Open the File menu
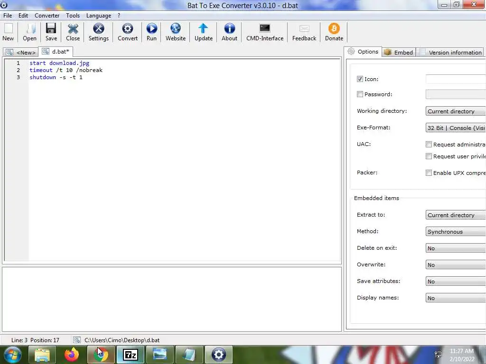The width and height of the screenshot is (486, 364). pyautogui.click(x=8, y=16)
